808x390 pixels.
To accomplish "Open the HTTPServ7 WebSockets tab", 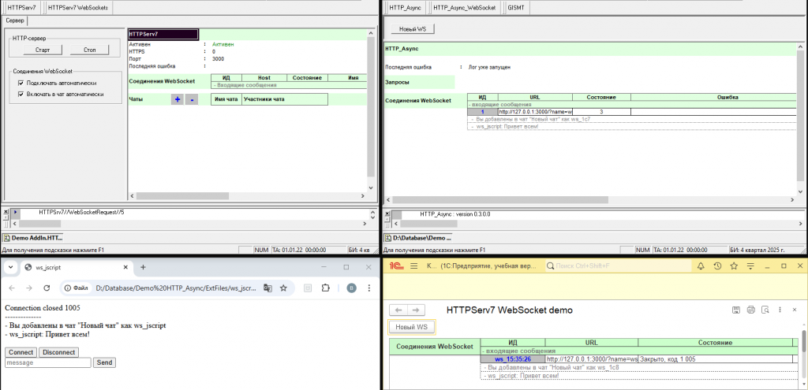I will 80,8.
